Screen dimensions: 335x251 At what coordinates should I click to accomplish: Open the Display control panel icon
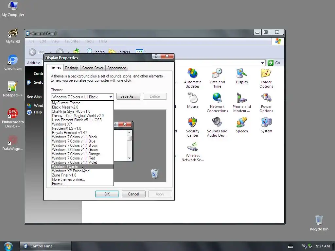(x=242, y=76)
